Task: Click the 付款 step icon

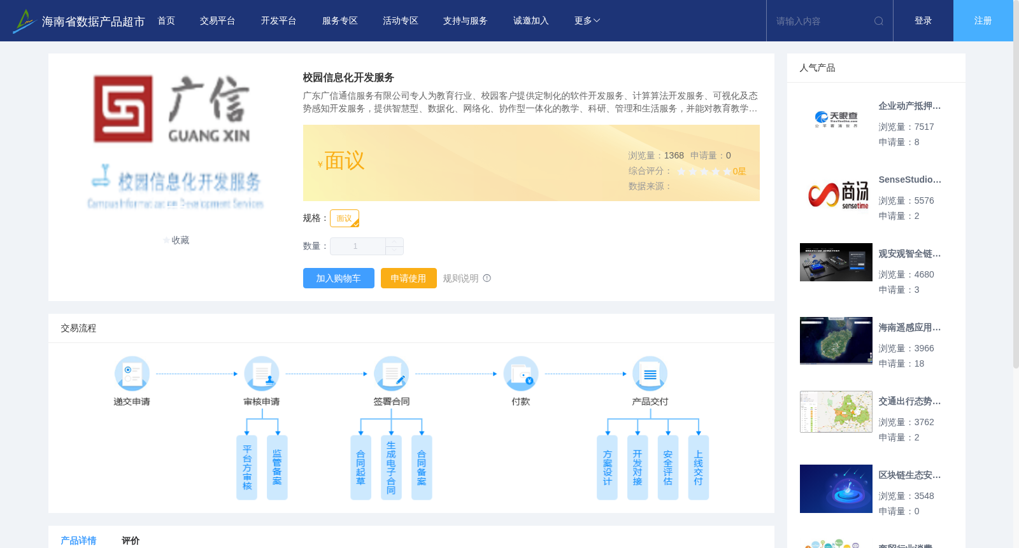Action: coord(521,374)
